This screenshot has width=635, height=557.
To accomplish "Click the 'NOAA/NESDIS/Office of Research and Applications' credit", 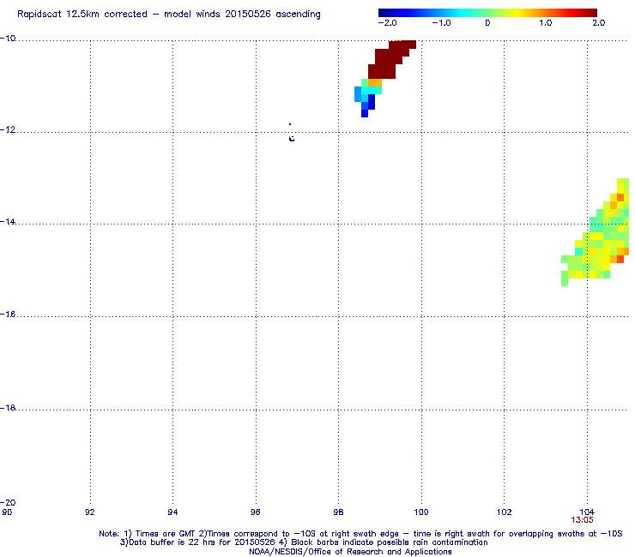I will click(350, 552).
